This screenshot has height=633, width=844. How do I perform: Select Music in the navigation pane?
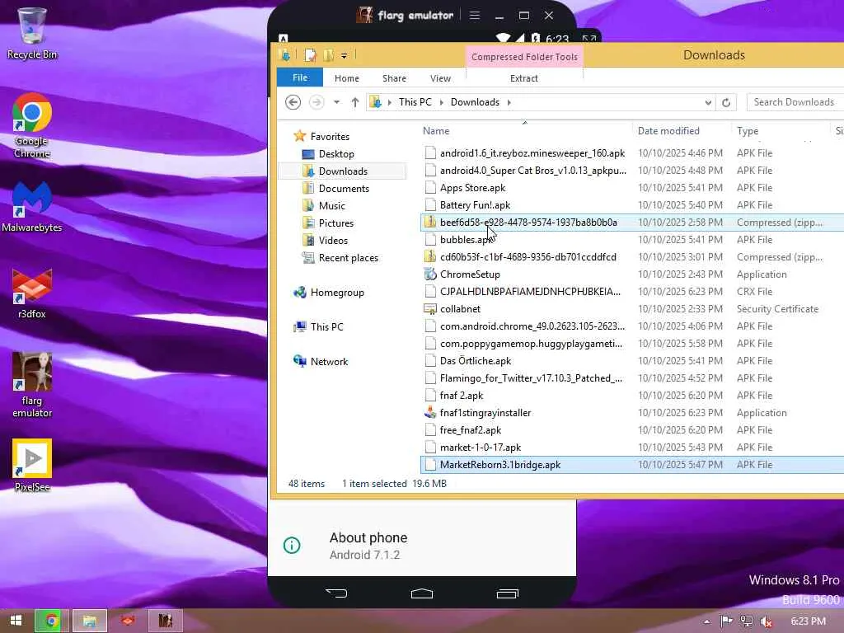(331, 205)
